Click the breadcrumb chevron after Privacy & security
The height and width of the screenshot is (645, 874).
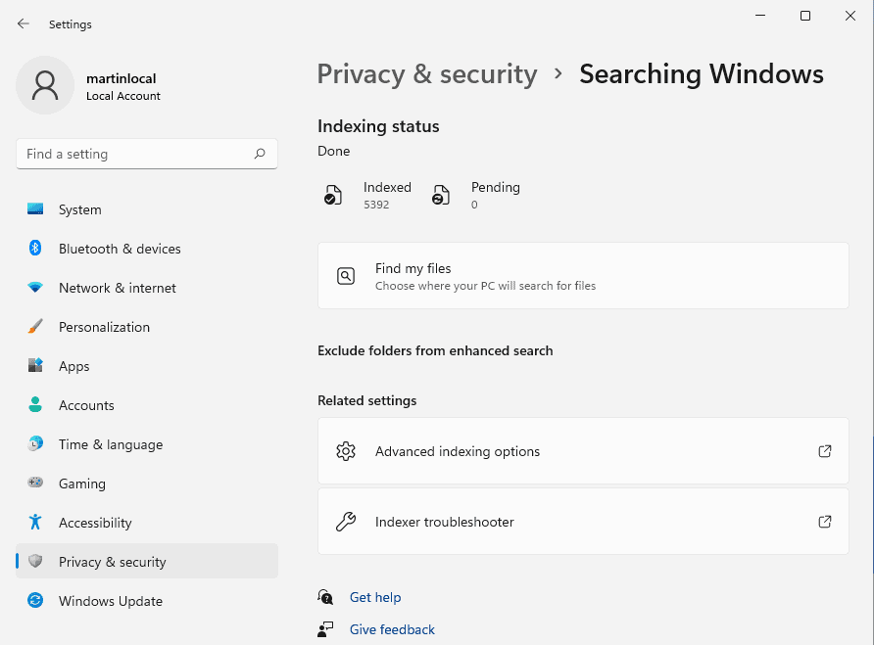point(557,73)
